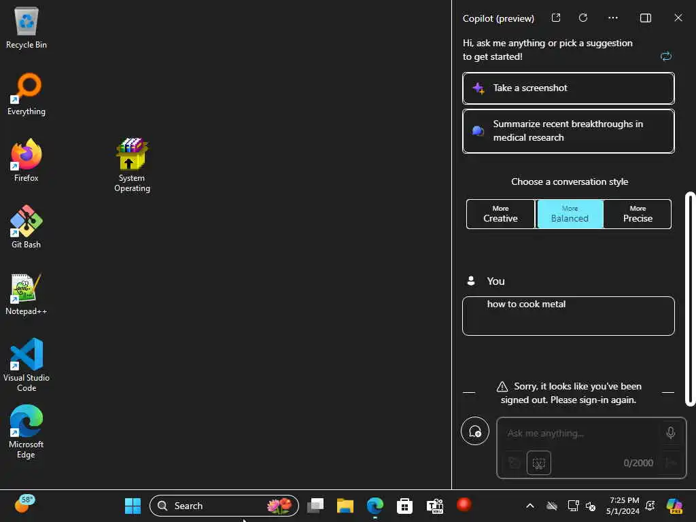
Task: Pick the Take a screenshot suggestion
Action: click(568, 88)
